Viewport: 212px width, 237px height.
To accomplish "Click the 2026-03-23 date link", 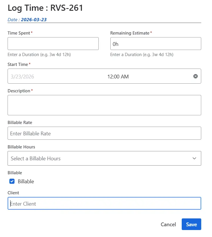I will click(x=34, y=20).
